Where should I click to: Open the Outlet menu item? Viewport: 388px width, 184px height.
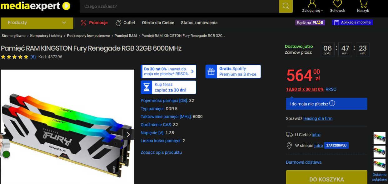[129, 22]
